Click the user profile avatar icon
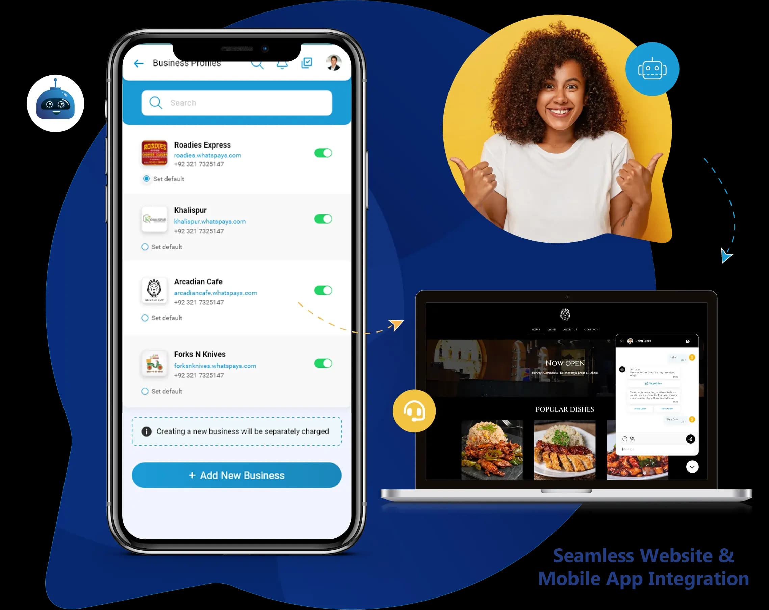Image resolution: width=769 pixels, height=610 pixels. (334, 62)
